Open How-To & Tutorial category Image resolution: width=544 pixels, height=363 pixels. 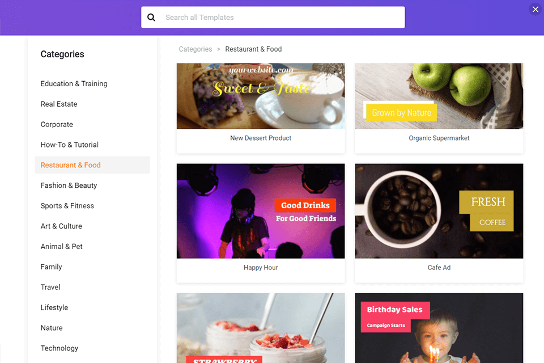pyautogui.click(x=69, y=145)
